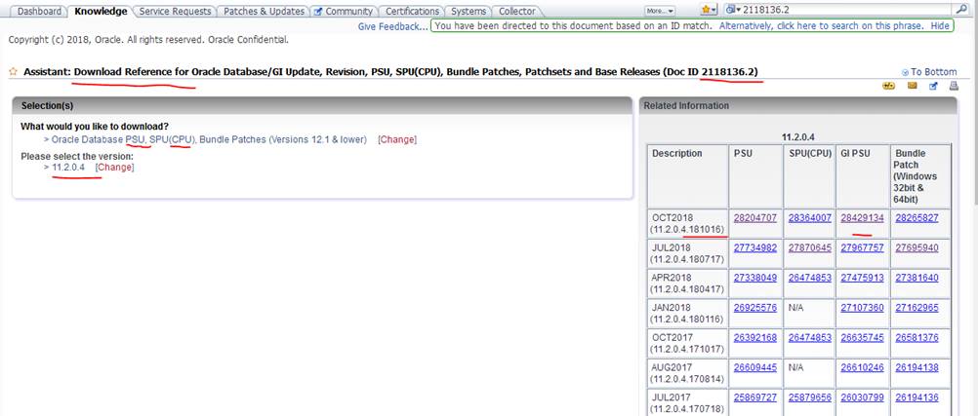The height and width of the screenshot is (416, 978).
Task: Click the Related Information panel header
Action: [x=797, y=106]
